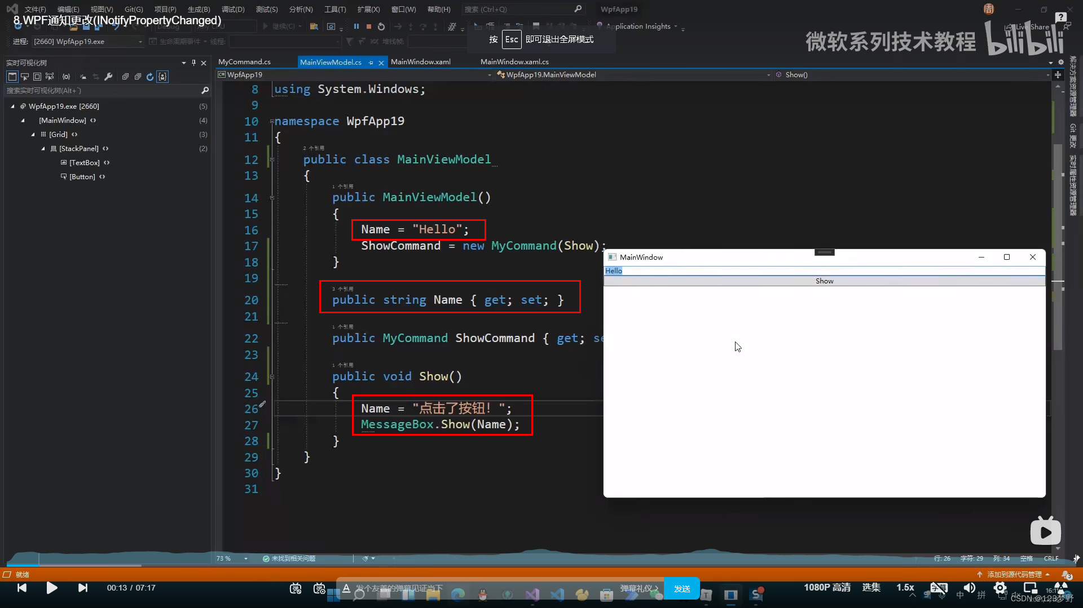The width and height of the screenshot is (1083, 608).
Task: Skip to the next video
Action: coord(83,588)
